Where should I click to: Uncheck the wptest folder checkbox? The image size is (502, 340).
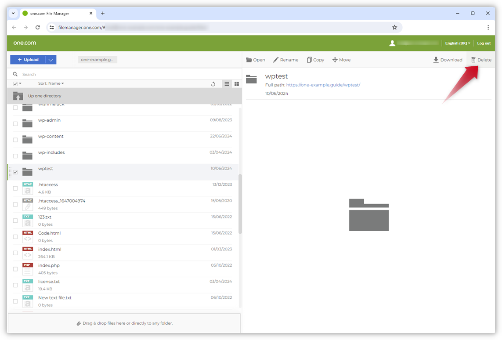pos(15,172)
